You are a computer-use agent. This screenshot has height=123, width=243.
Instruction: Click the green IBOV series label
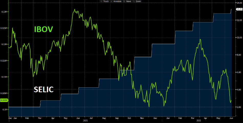click(x=44, y=29)
